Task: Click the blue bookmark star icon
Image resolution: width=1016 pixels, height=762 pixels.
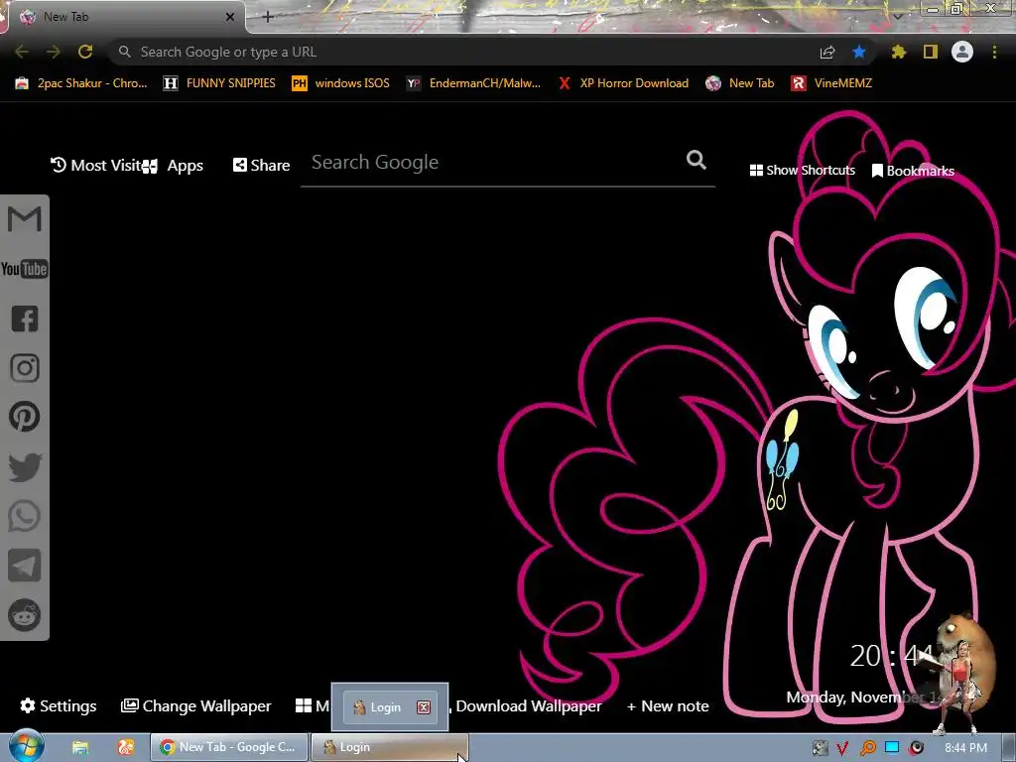Action: 859,52
